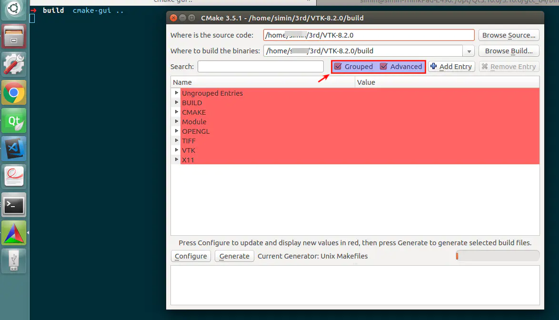This screenshot has height=320, width=559.
Task: Click the Current Generator: Unix Makefiles label
Action: coord(313,256)
